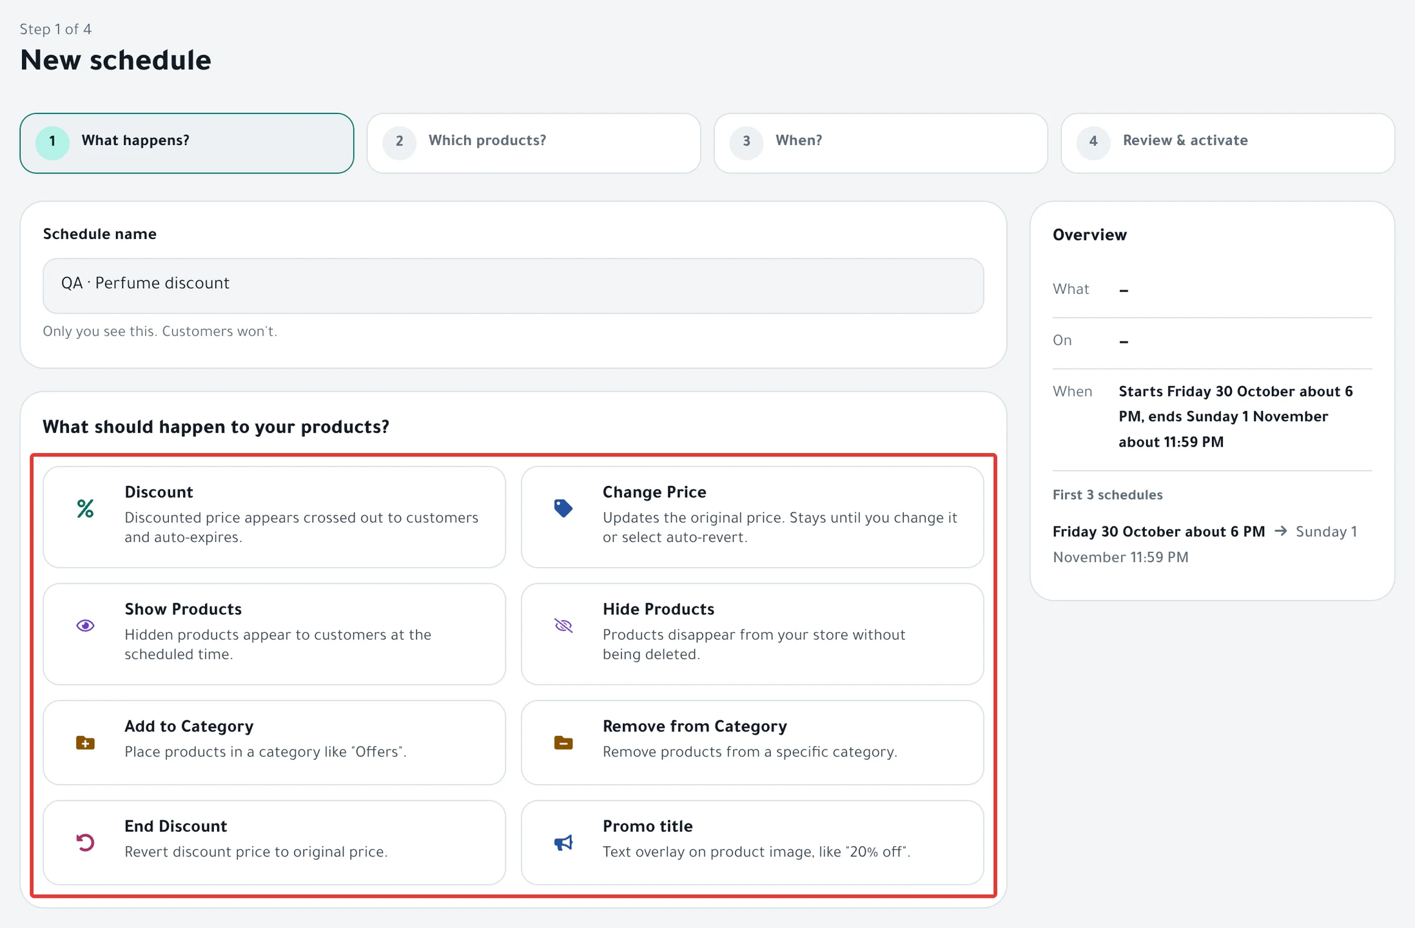This screenshot has height=928, width=1415.
Task: Click the folder-plus icon on Add to Category
Action: pos(85,742)
